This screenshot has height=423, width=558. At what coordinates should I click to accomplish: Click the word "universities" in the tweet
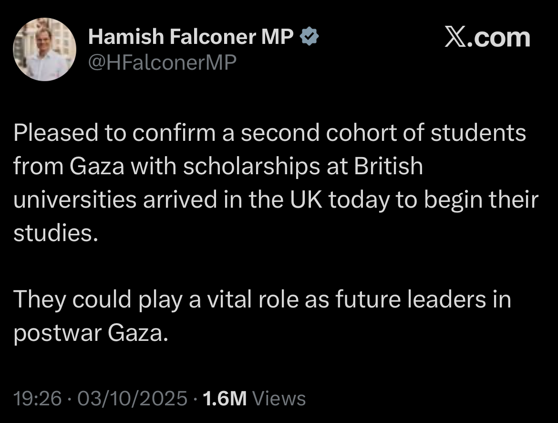pyautogui.click(x=75, y=199)
